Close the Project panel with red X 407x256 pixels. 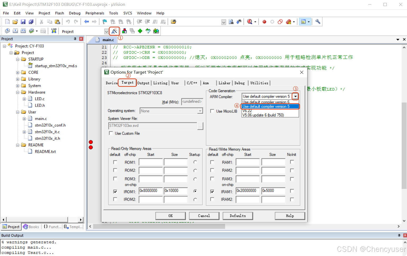81,39
